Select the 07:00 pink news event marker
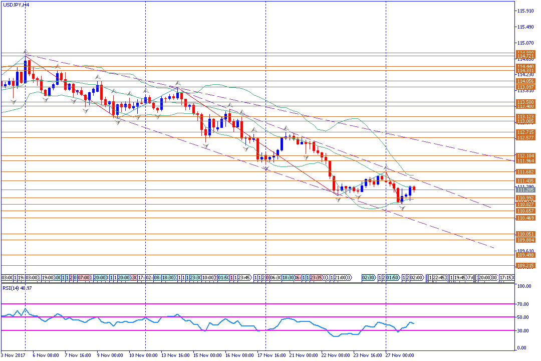 [x=84, y=277]
